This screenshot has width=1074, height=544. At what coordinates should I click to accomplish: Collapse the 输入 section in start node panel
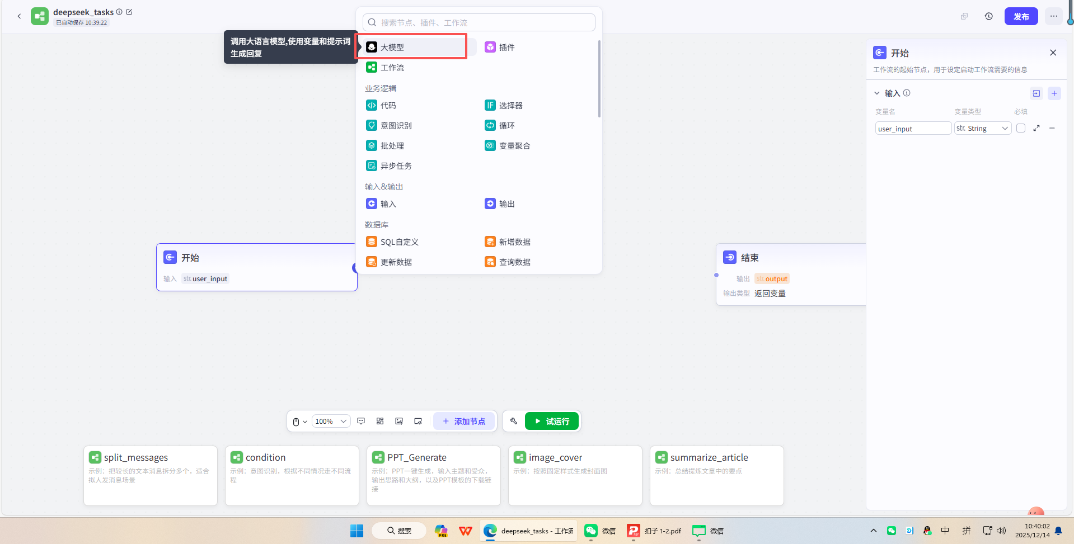[877, 93]
